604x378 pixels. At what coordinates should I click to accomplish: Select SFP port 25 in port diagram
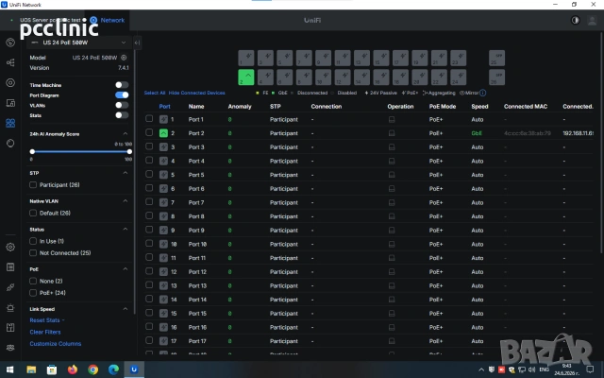pos(496,58)
